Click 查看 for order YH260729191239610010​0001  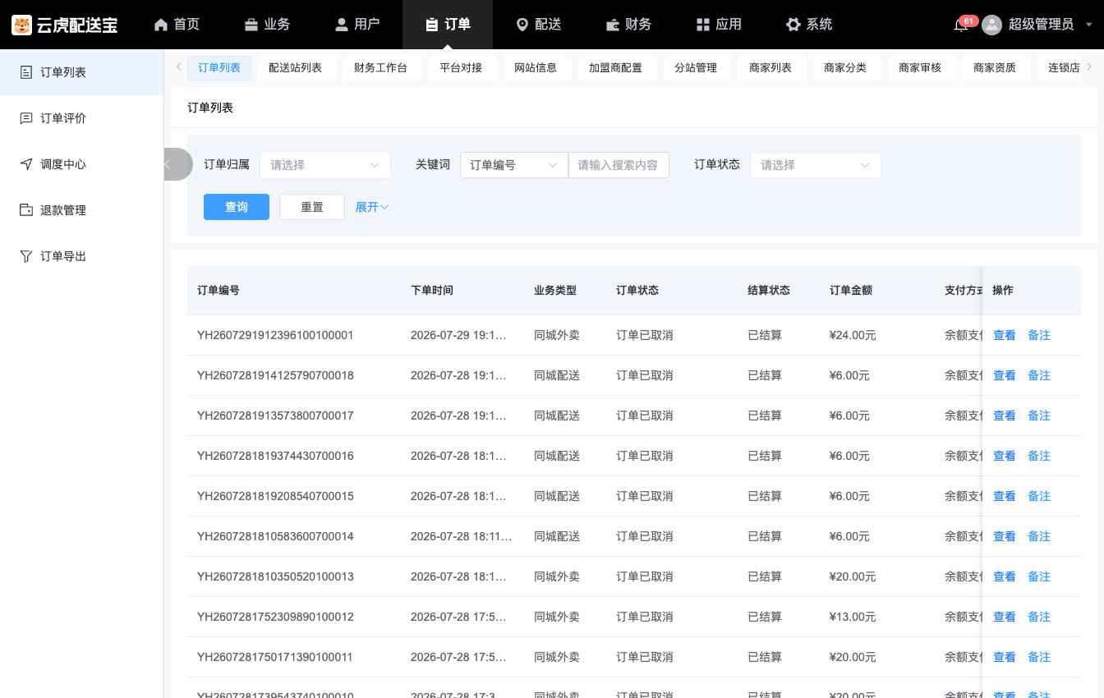tap(1005, 335)
